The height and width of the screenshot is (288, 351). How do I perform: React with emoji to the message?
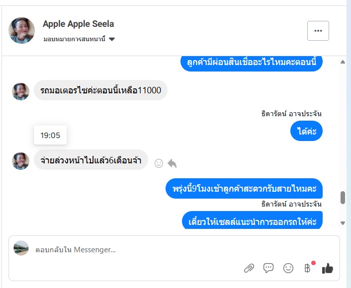[x=159, y=163]
